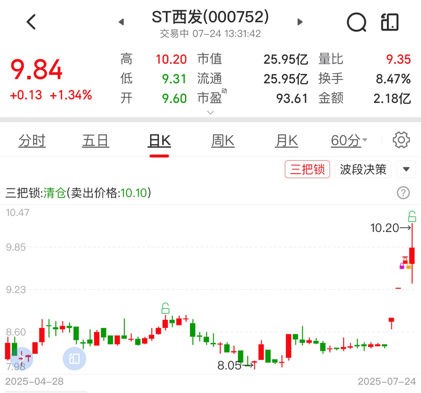This screenshot has height=393, width=421.
Task: Open the 60分 period dropdown
Action: [349, 140]
